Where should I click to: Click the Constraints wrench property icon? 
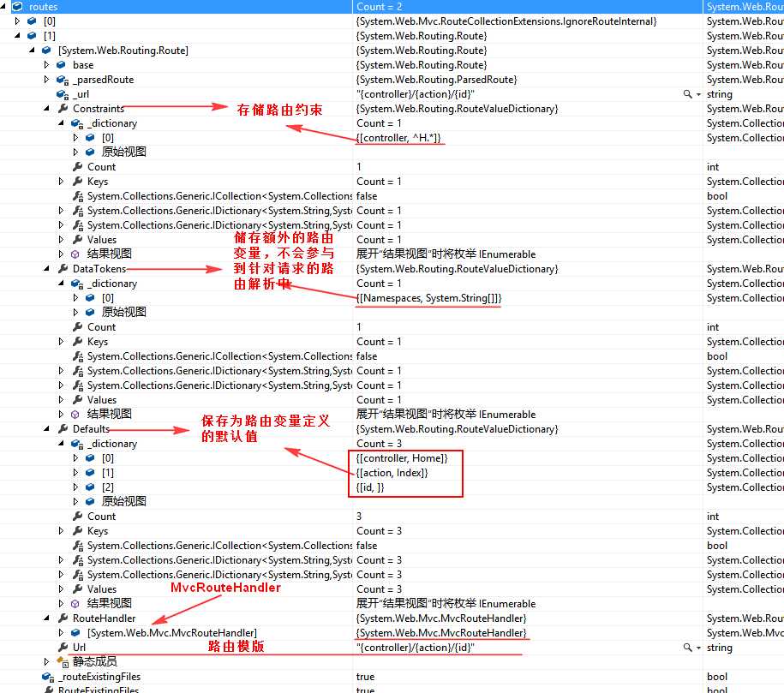click(x=63, y=108)
